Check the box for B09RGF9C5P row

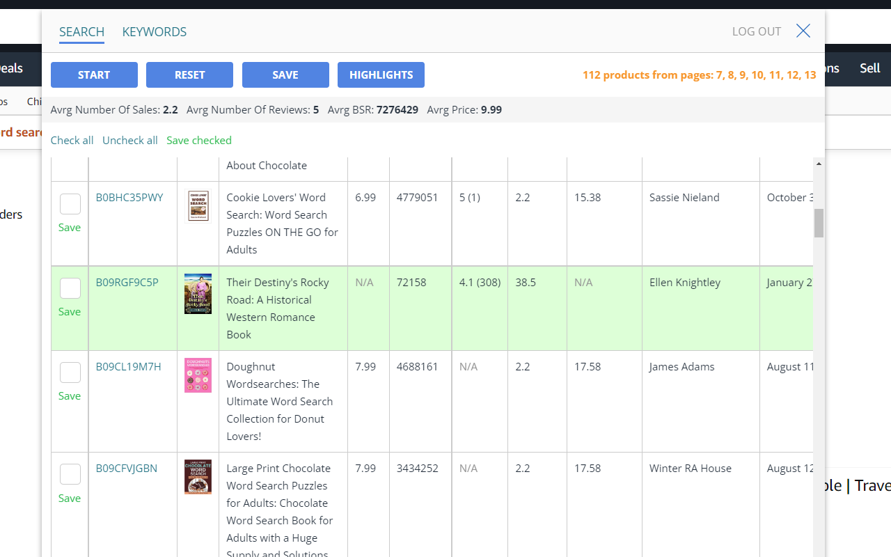click(70, 288)
